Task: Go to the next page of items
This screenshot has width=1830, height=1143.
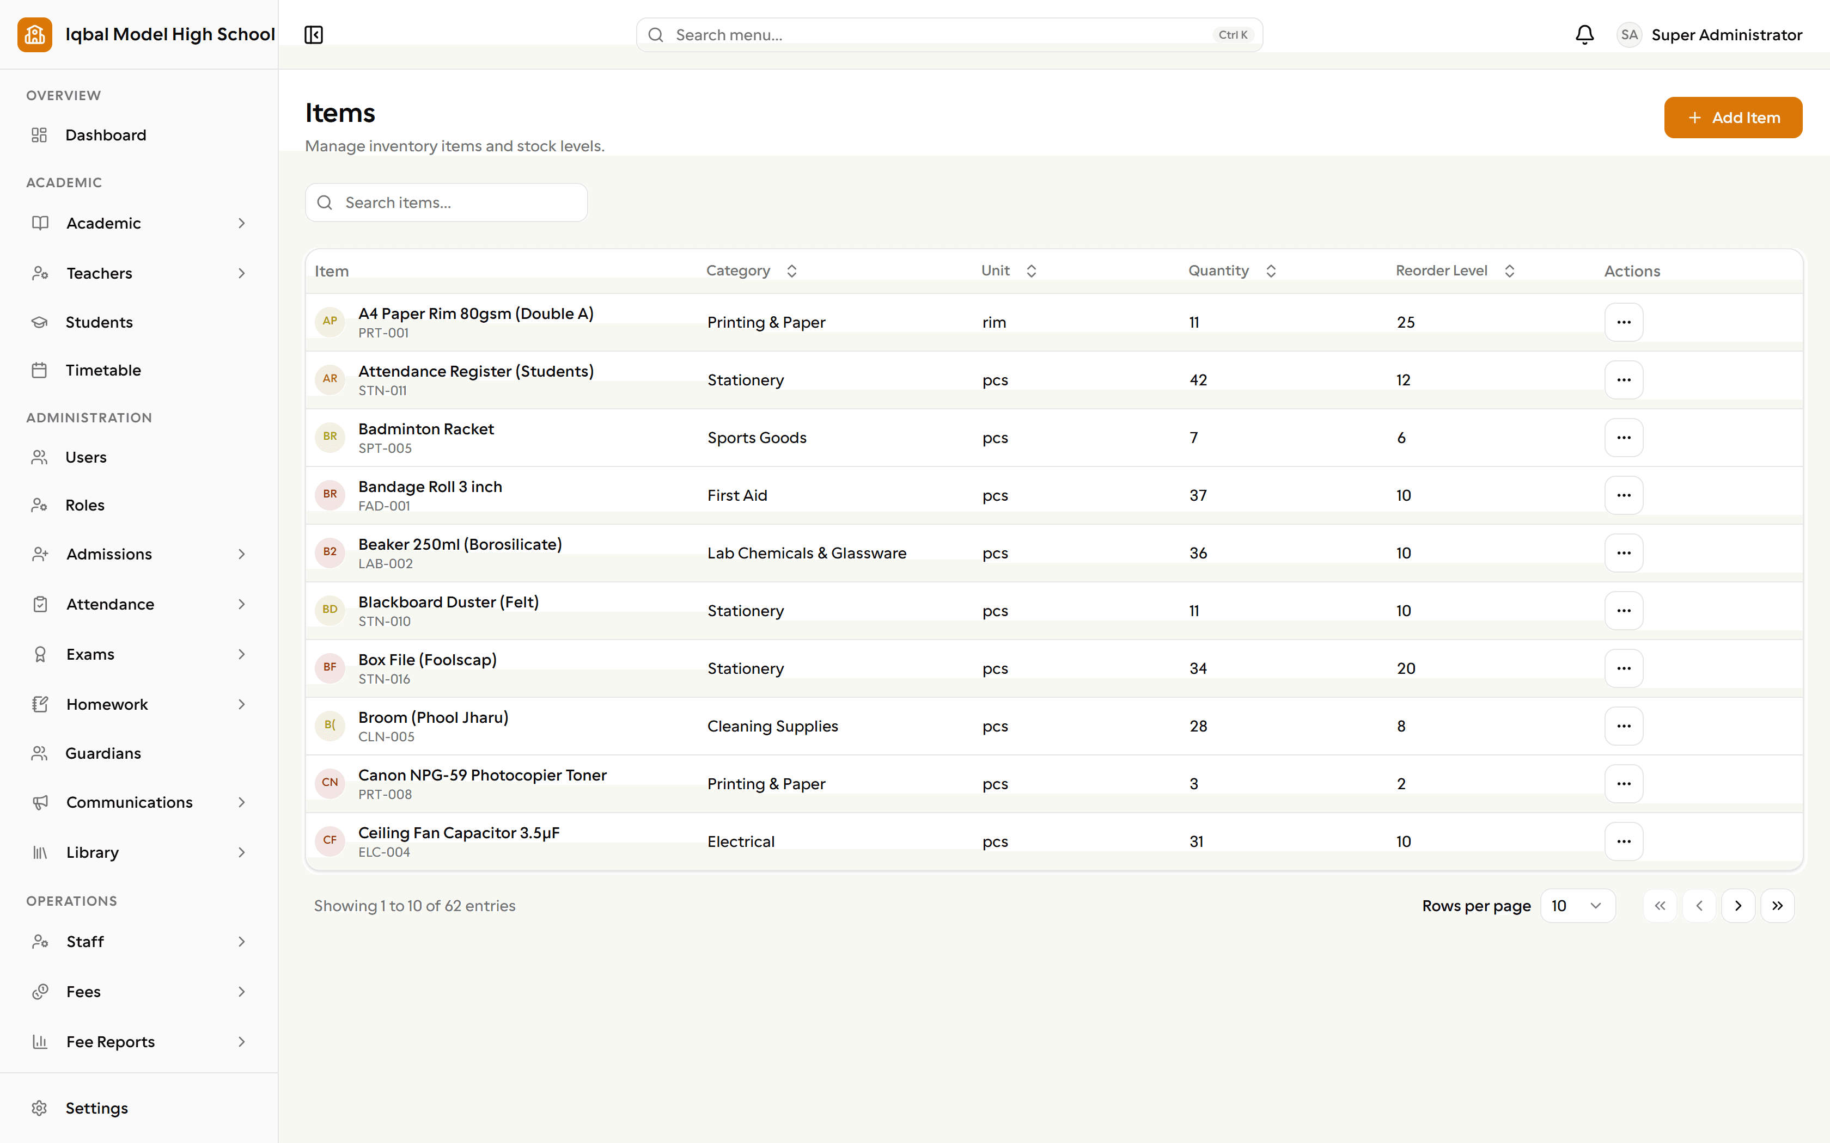Action: coord(1738,906)
